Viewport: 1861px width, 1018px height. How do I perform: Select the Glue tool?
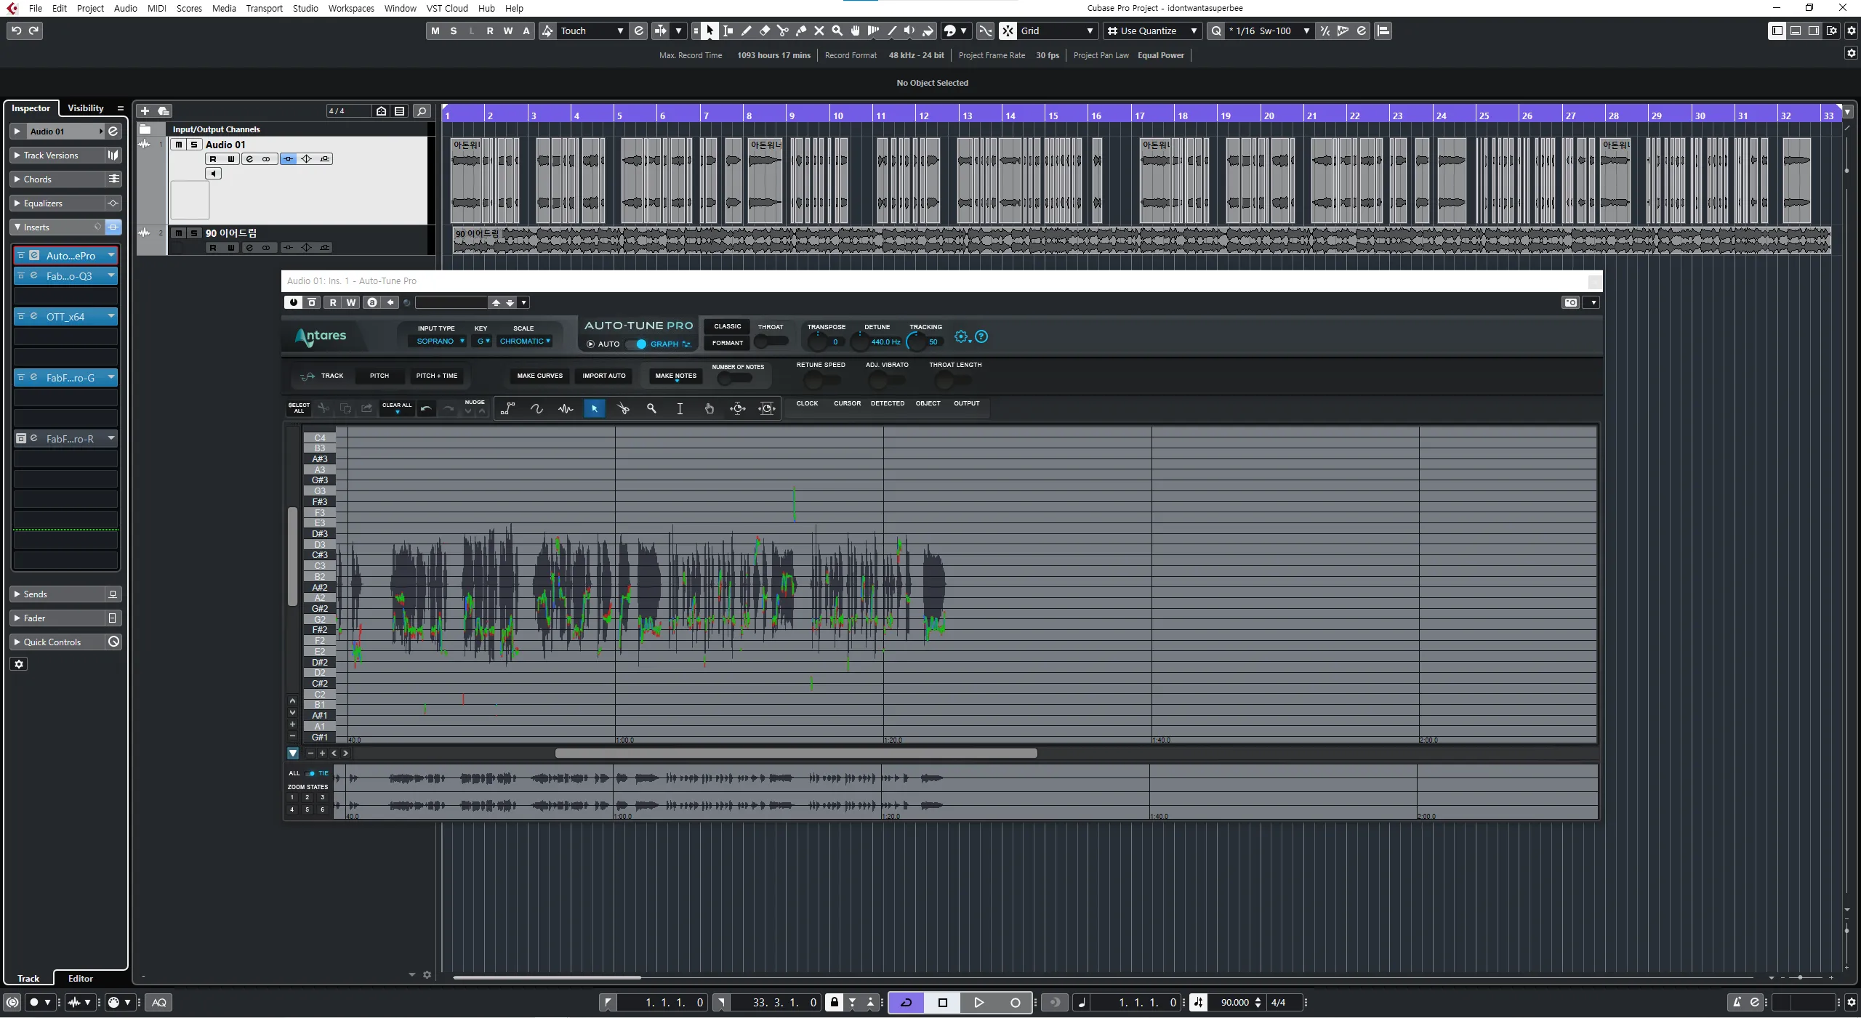click(x=800, y=31)
